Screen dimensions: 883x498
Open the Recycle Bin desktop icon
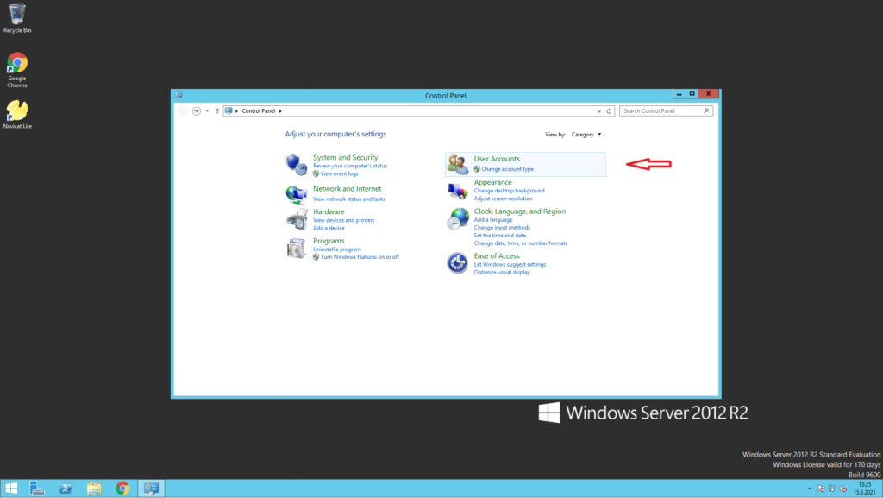17,19
